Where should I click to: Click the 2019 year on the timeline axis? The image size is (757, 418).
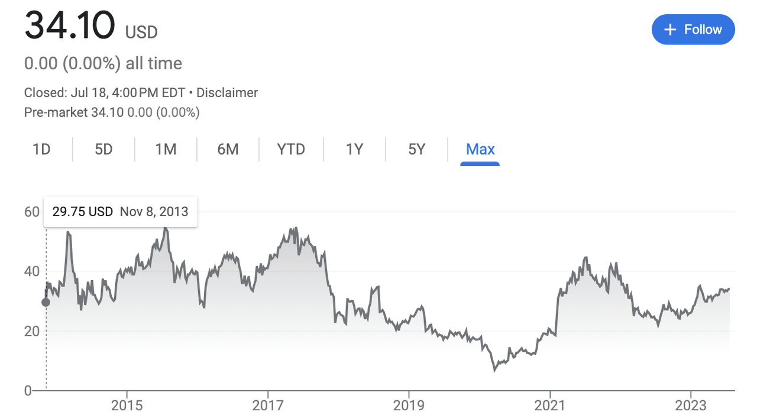point(409,406)
